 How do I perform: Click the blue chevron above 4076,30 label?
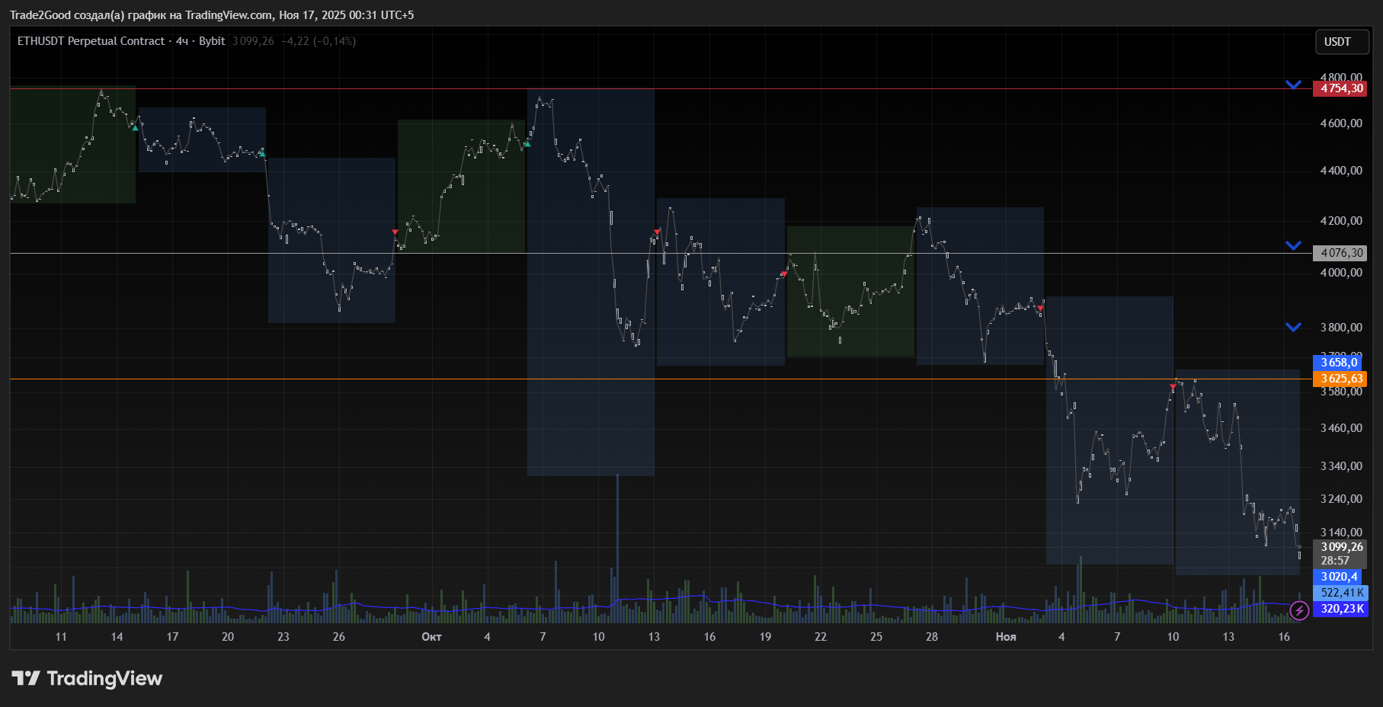click(1293, 245)
